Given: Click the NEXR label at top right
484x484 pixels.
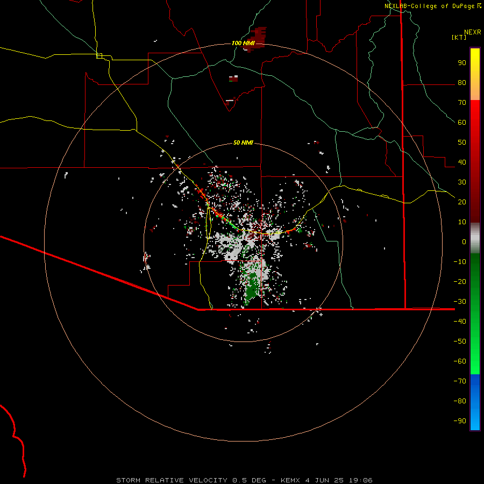Looking at the screenshot, I should point(473,32).
